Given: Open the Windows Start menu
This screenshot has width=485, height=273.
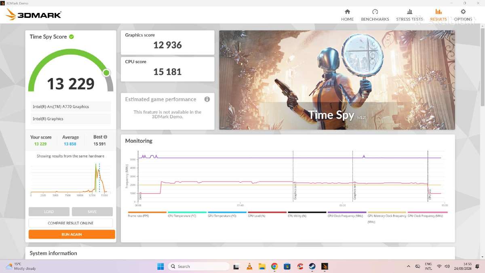Looking at the screenshot, I should [160, 267].
